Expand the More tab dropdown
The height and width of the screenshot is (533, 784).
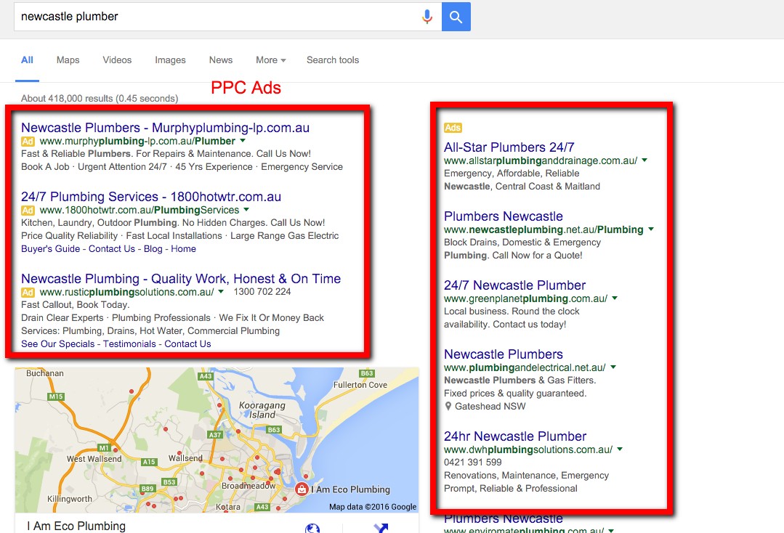pyautogui.click(x=270, y=60)
